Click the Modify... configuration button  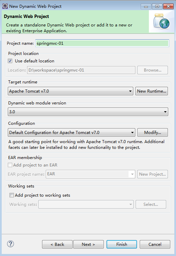point(153,133)
